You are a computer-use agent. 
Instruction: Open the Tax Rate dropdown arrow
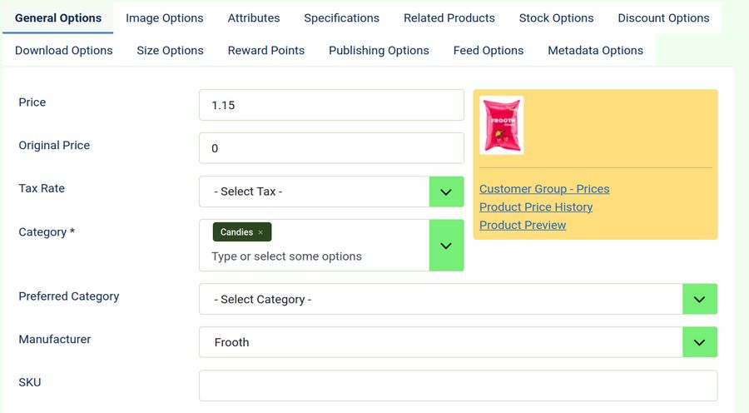tap(446, 192)
